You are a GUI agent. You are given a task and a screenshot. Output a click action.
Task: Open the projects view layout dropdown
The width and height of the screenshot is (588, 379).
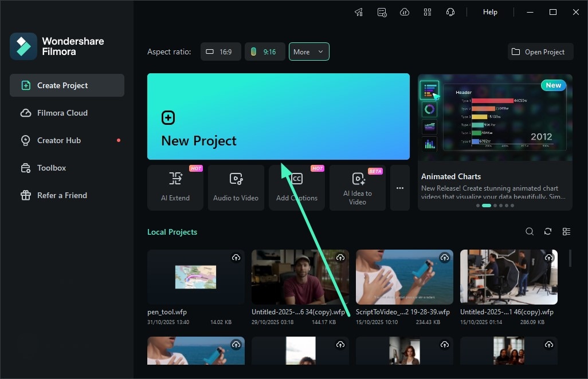(567, 231)
